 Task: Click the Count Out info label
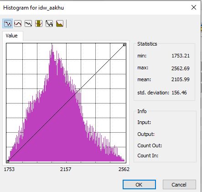(x=150, y=145)
